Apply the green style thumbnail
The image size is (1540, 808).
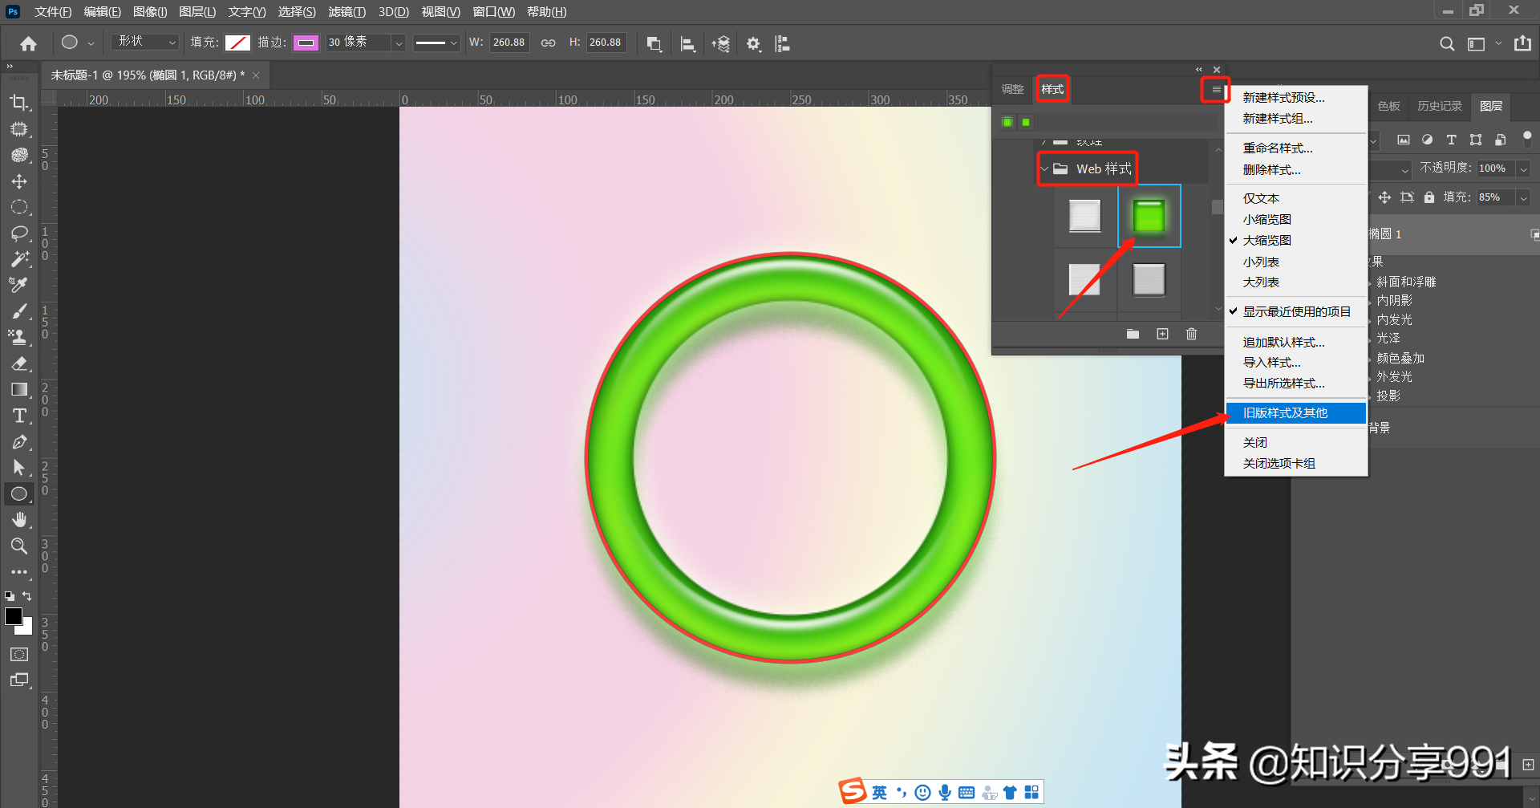[x=1149, y=216]
